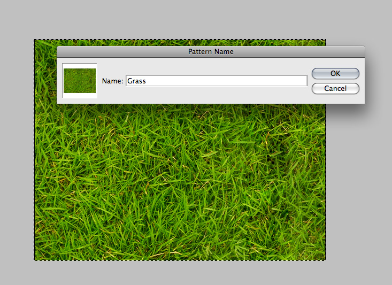Click the "Name:" label in the dialog
This screenshot has height=285, width=392.
pos(112,81)
